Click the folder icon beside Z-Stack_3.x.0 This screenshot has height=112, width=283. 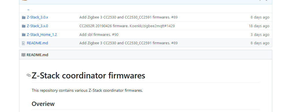(x=24, y=26)
